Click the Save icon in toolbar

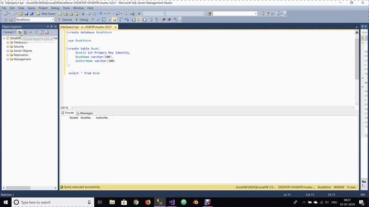pyautogui.click(x=27, y=14)
